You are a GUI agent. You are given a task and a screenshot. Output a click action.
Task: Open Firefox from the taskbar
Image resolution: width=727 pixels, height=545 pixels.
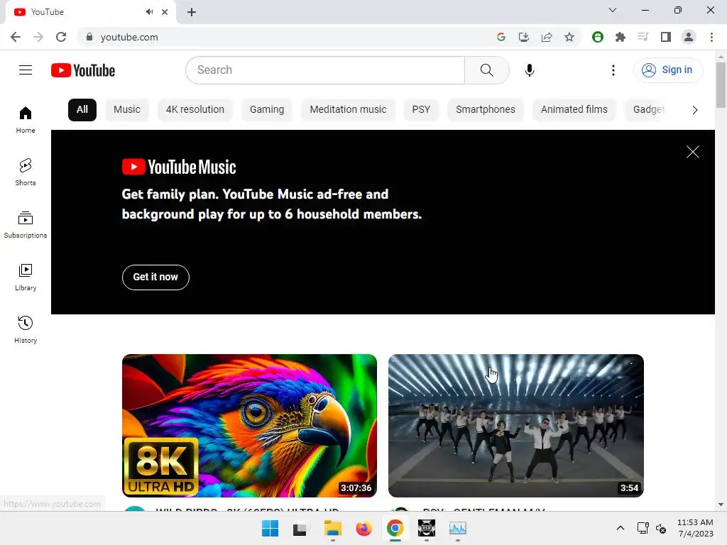[x=364, y=528]
